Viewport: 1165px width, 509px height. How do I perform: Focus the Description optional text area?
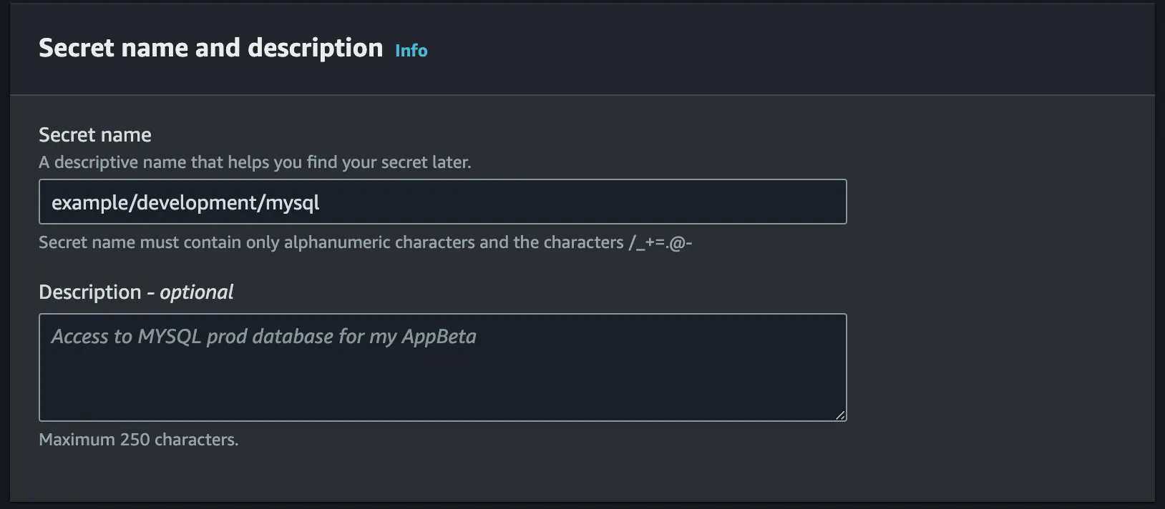[442, 379]
